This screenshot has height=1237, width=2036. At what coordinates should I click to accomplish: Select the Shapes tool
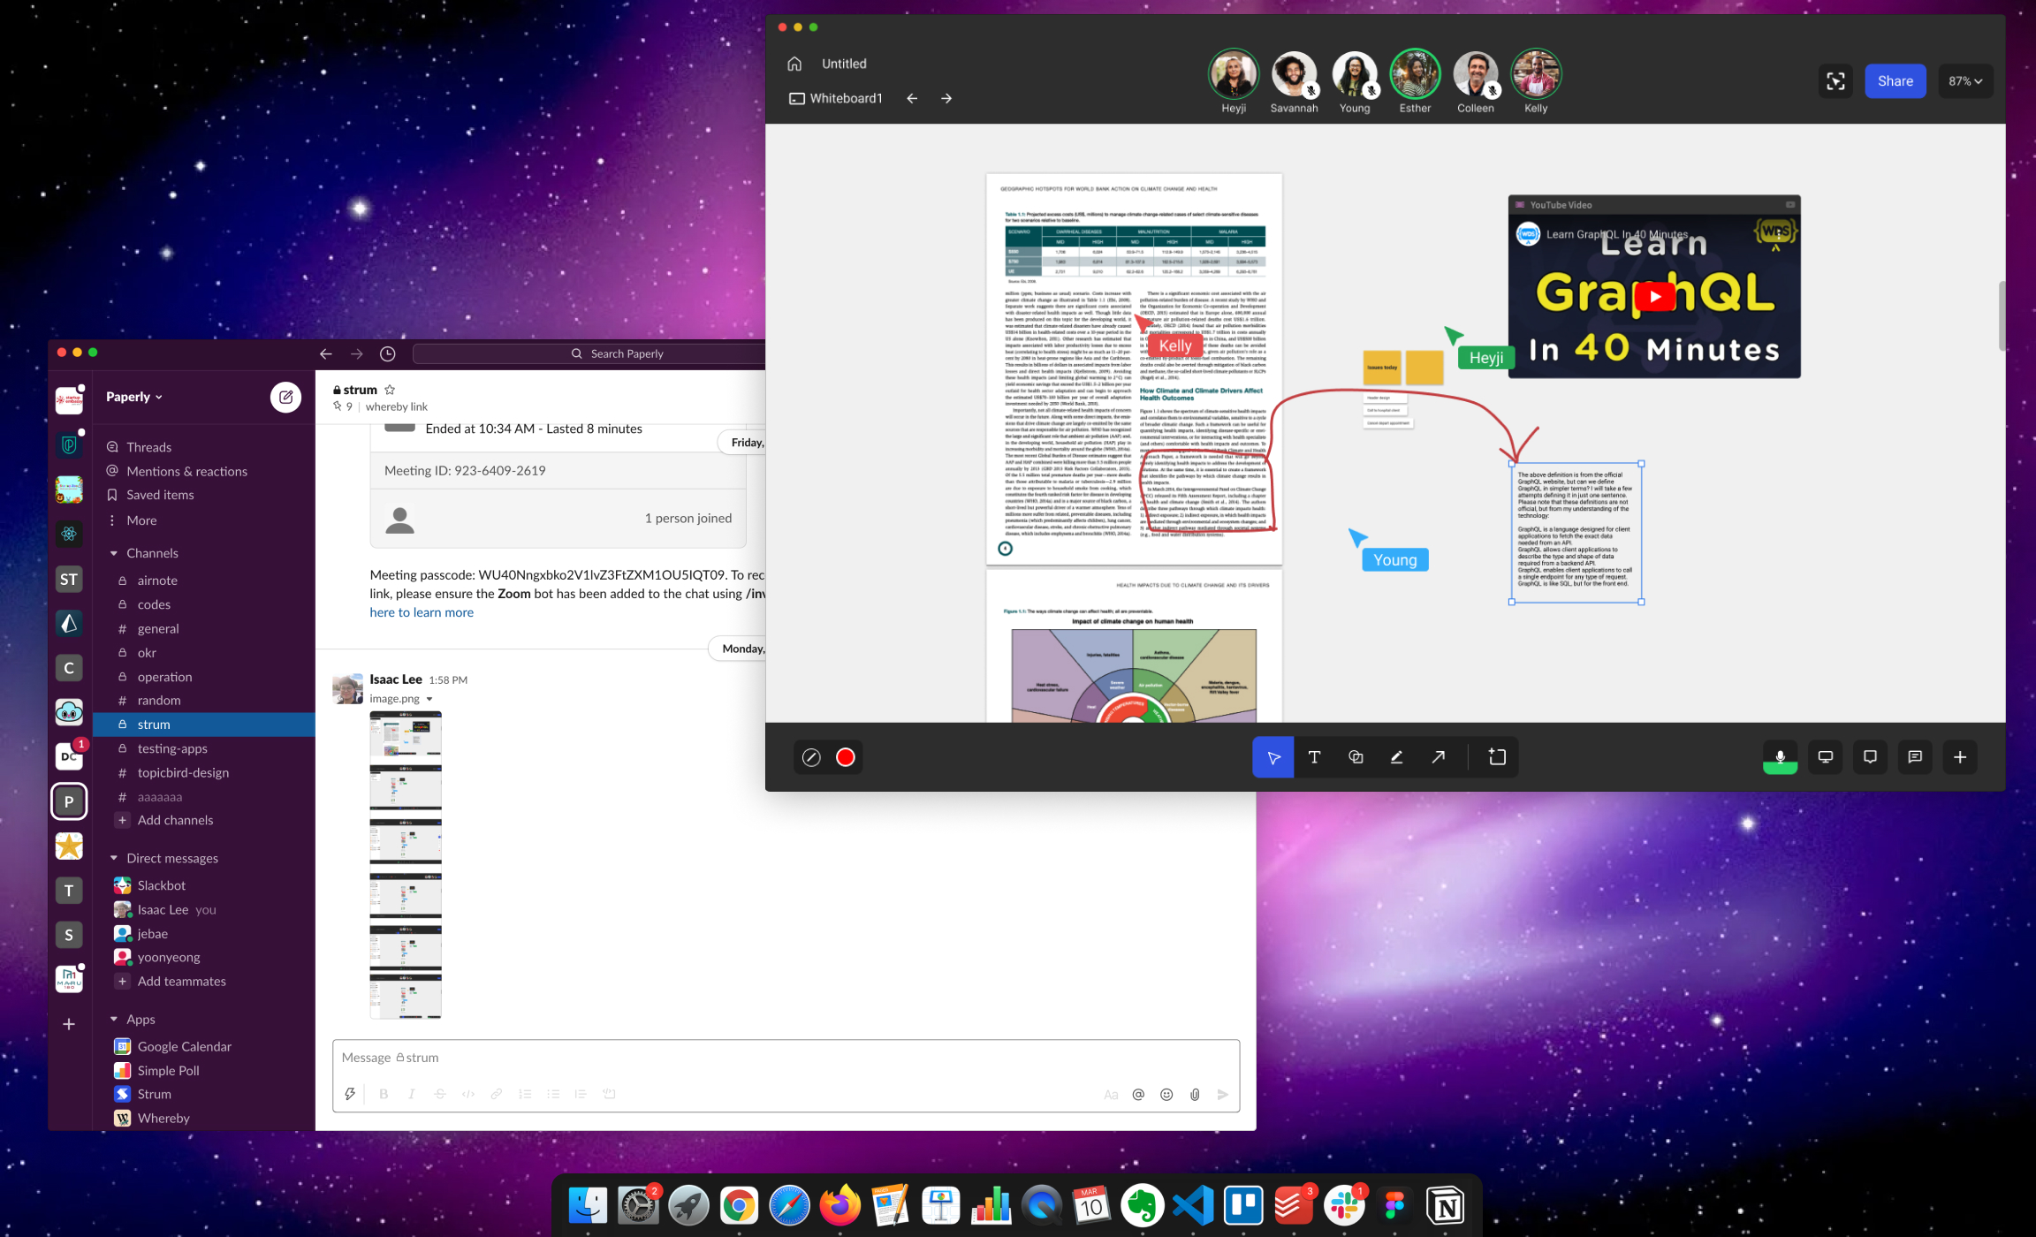coord(1356,757)
